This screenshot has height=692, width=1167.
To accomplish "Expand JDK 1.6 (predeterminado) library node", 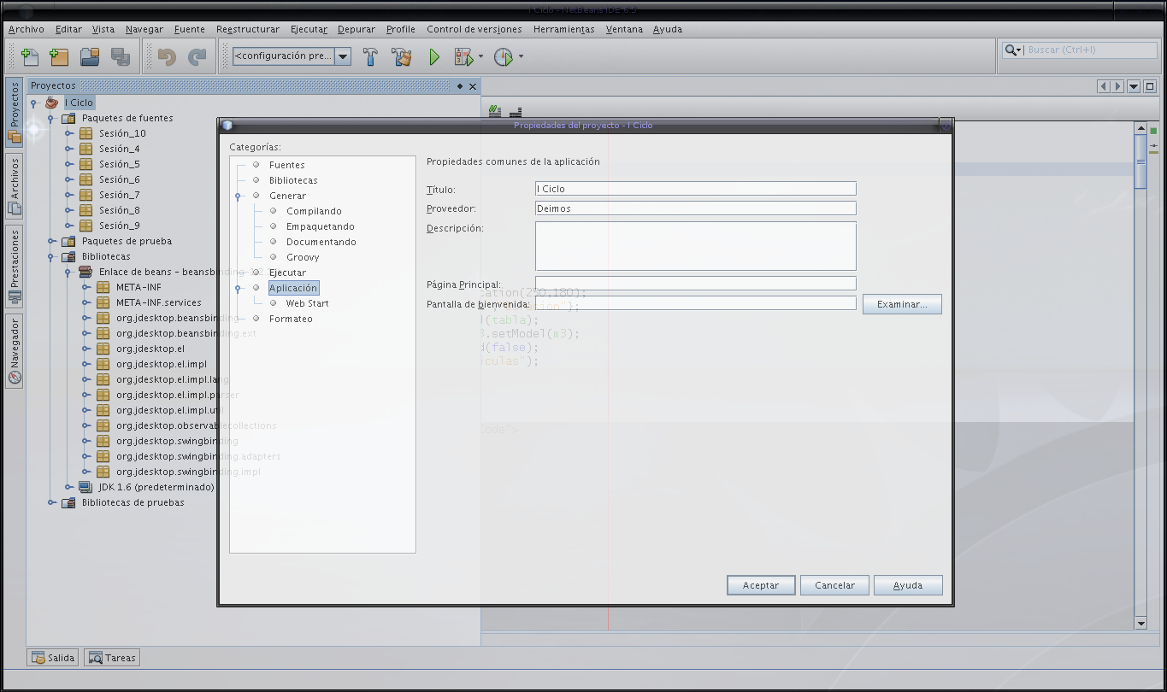I will pos(69,487).
